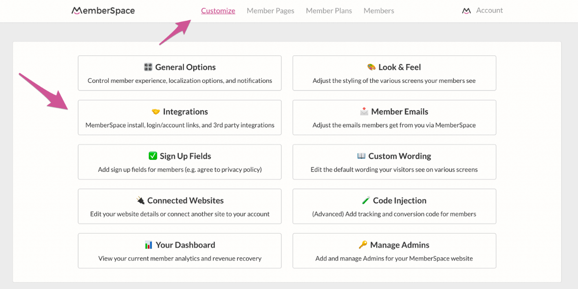Click the plug icon beside Connected Websites
Screen dimensions: 578x289
coord(140,200)
